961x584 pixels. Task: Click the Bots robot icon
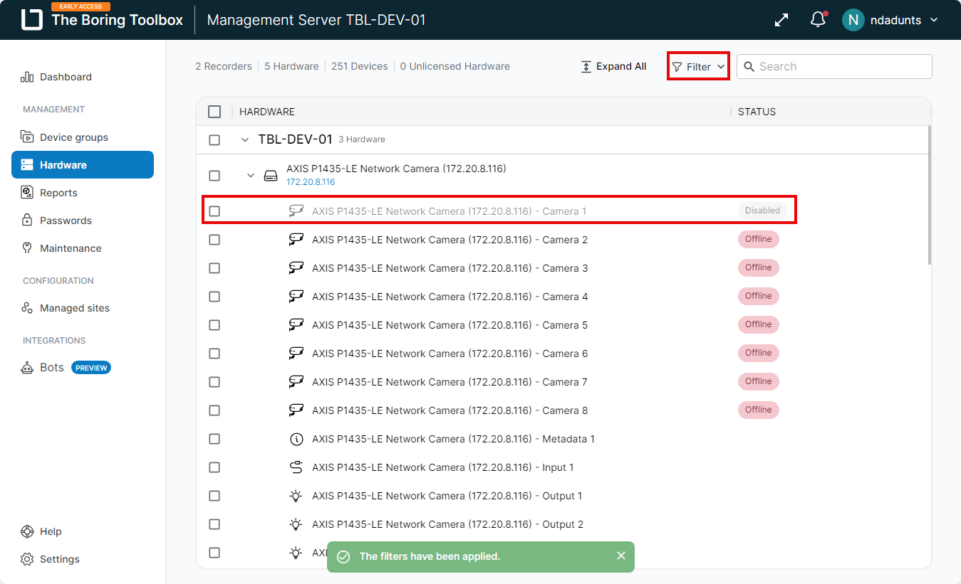[x=27, y=368]
